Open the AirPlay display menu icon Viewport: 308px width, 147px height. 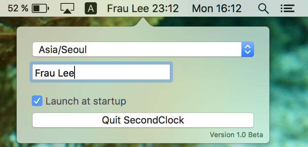tap(67, 8)
